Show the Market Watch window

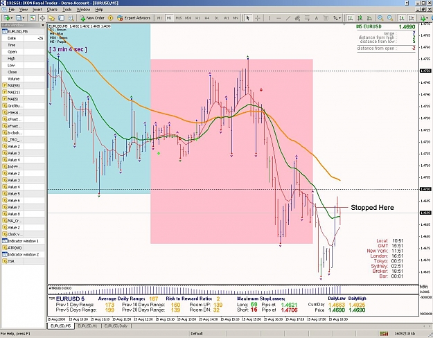(x=33, y=18)
